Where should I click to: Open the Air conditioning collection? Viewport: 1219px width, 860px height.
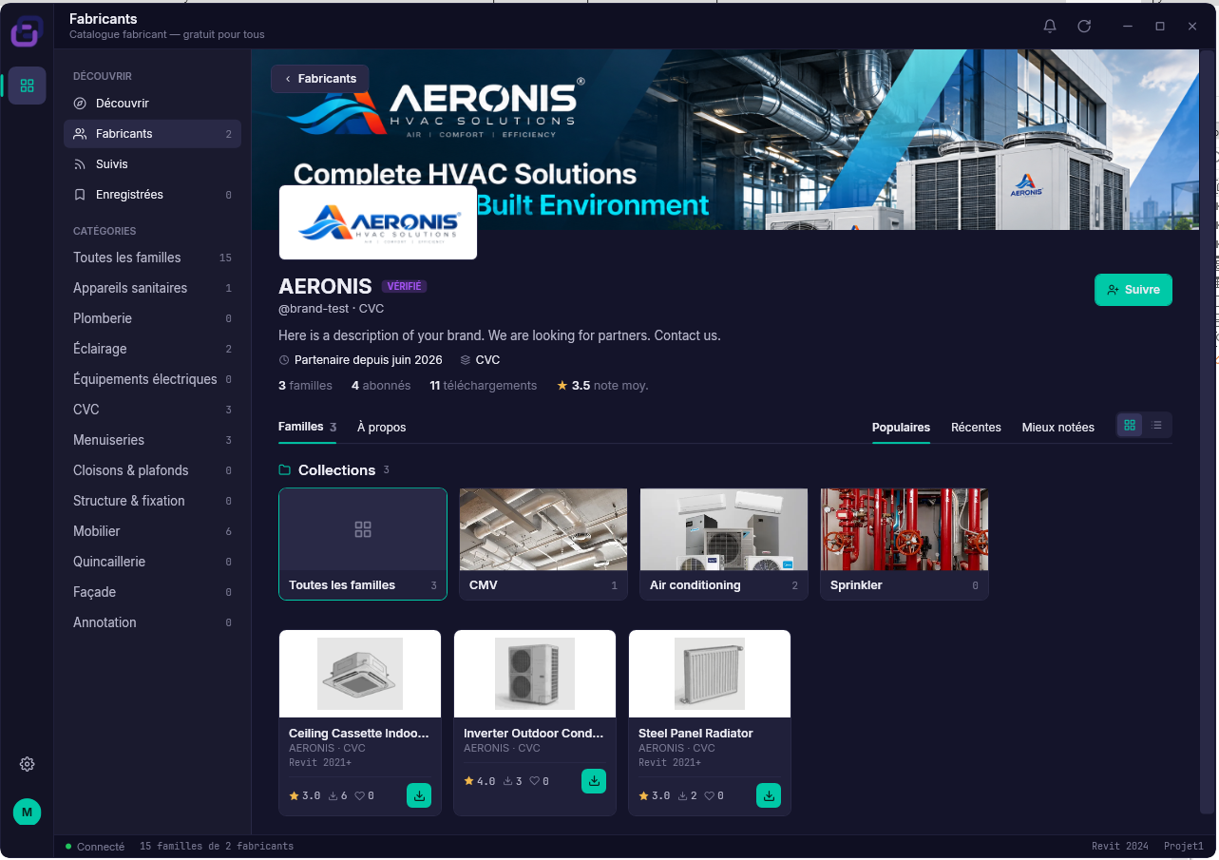[724, 544]
